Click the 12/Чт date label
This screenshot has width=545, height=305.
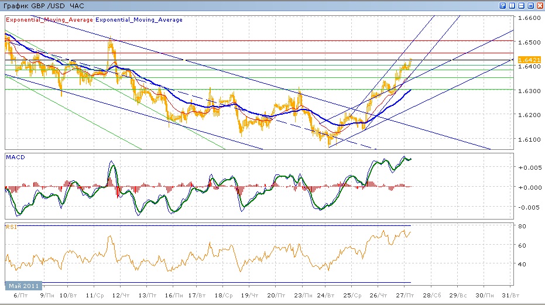coord(121,295)
